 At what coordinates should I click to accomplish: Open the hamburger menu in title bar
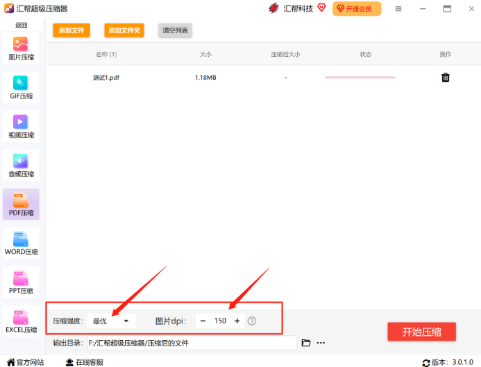pyautogui.click(x=398, y=9)
